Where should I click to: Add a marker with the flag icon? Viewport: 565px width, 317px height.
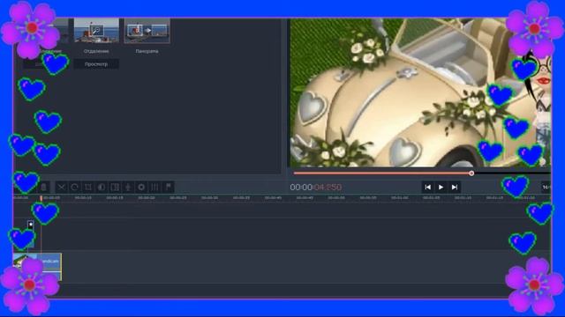[169, 188]
